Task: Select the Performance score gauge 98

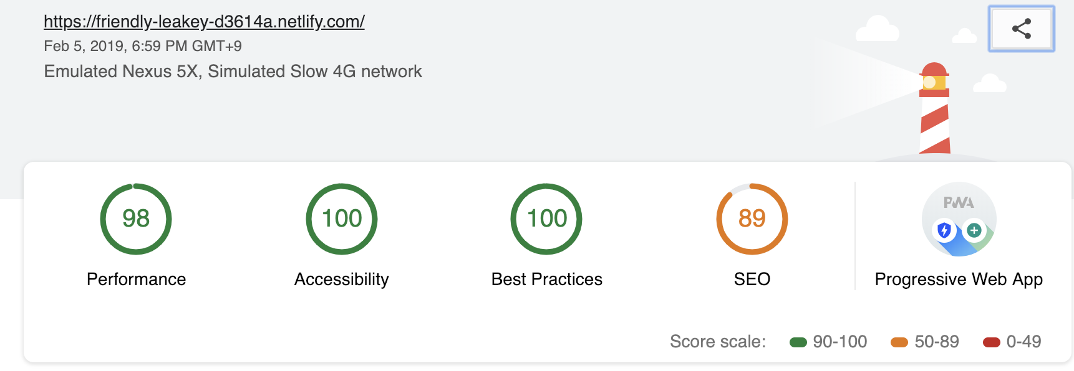Action: pyautogui.click(x=136, y=218)
